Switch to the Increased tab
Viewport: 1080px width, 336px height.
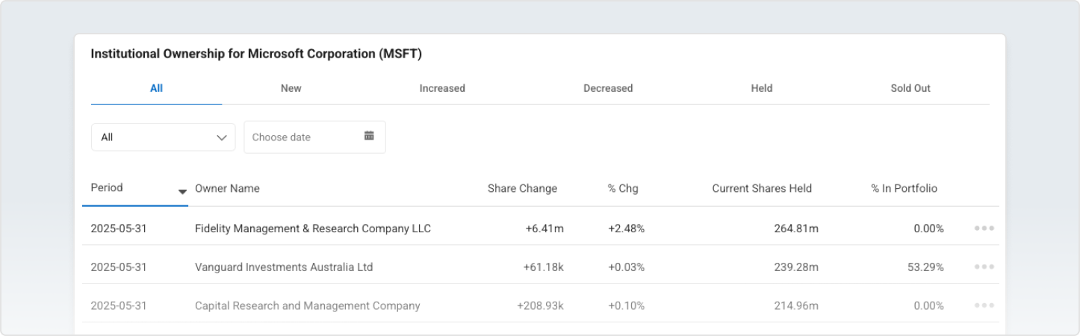click(442, 88)
